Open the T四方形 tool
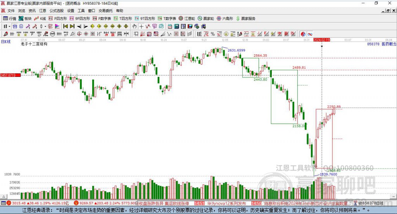The width and height of the screenshot is (397, 214). pyautogui.click(x=123, y=19)
